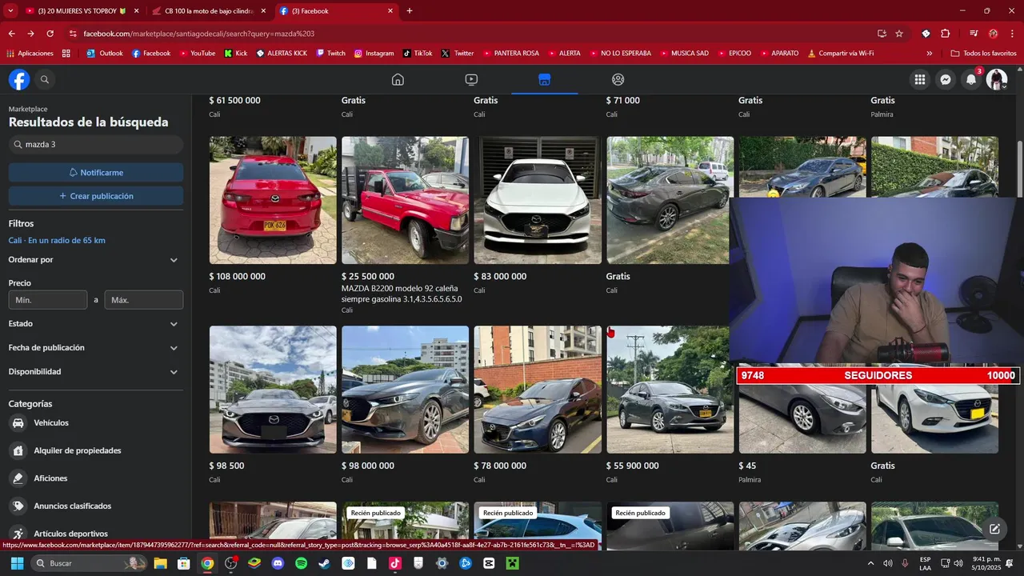Open the $55 900 000 Mazda listing photo
Image resolution: width=1024 pixels, height=576 pixels.
point(670,390)
